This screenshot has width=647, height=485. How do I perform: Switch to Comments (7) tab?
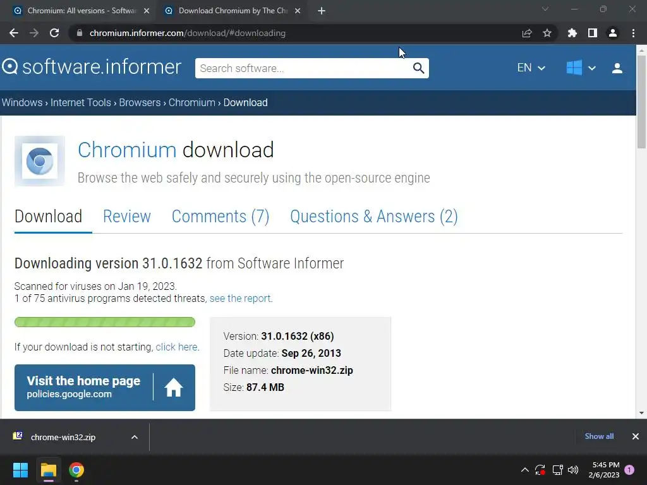(x=221, y=217)
